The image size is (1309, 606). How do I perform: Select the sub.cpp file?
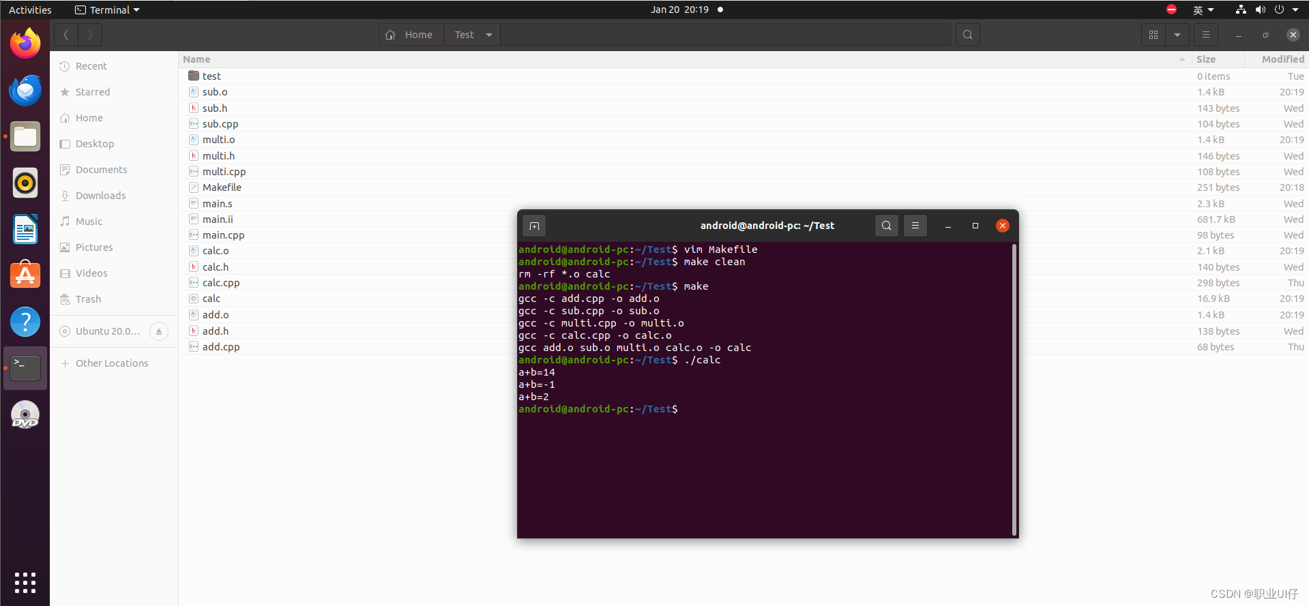coord(744,124)
